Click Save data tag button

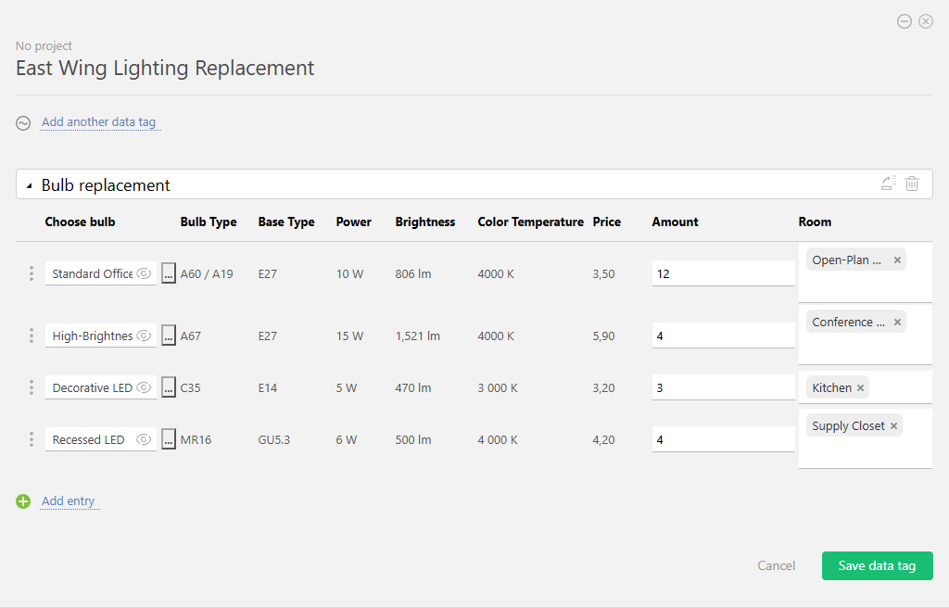(877, 565)
